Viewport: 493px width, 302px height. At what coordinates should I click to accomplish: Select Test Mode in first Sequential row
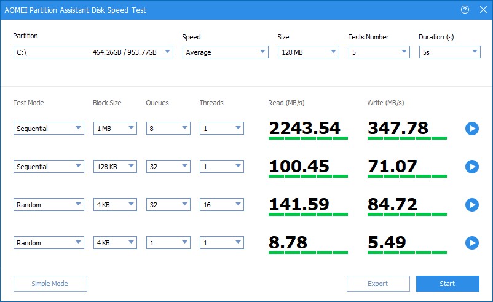click(49, 129)
